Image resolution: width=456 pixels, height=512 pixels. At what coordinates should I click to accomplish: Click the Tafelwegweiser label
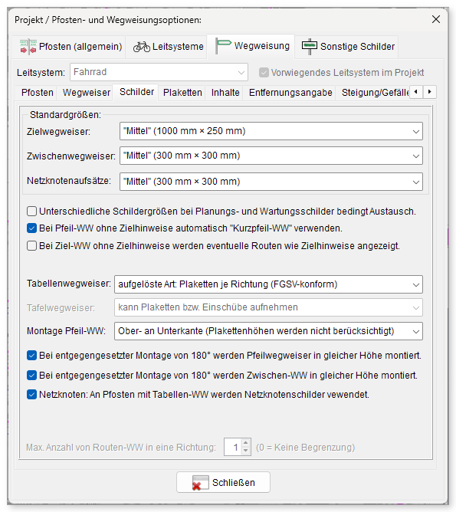[x=61, y=308]
